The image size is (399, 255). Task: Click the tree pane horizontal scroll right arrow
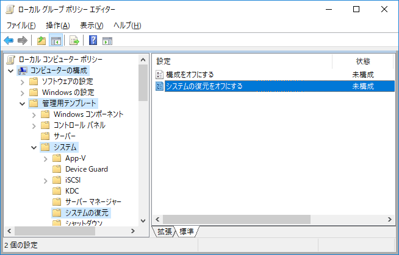tap(132, 231)
